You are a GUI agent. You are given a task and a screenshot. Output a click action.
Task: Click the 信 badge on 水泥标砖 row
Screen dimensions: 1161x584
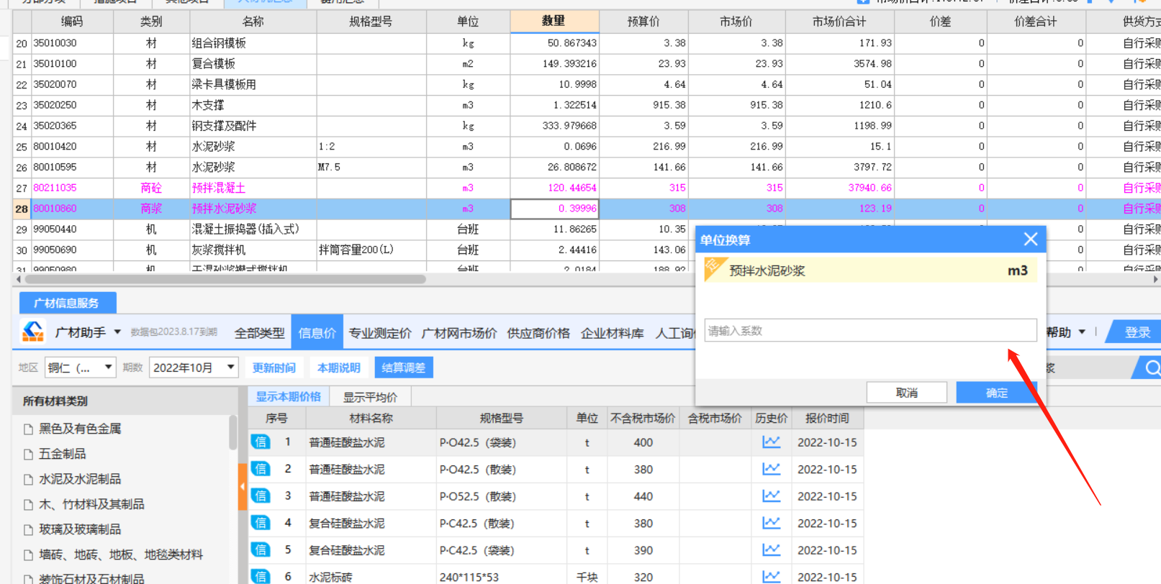click(261, 576)
